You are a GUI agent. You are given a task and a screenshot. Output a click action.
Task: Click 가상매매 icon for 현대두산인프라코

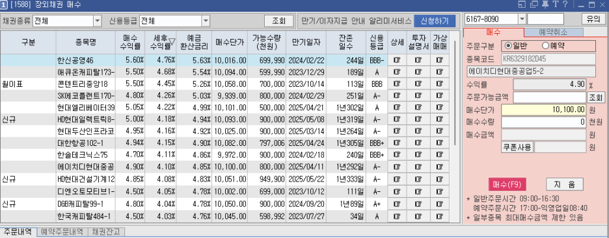click(x=440, y=132)
